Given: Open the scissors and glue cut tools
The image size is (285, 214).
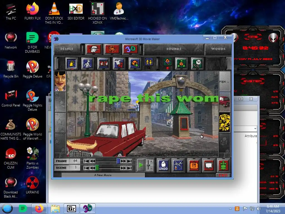Looking at the screenshot, I should tap(178, 165).
